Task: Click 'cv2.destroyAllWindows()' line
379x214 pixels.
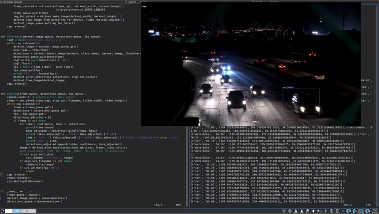Action: tap(25, 181)
